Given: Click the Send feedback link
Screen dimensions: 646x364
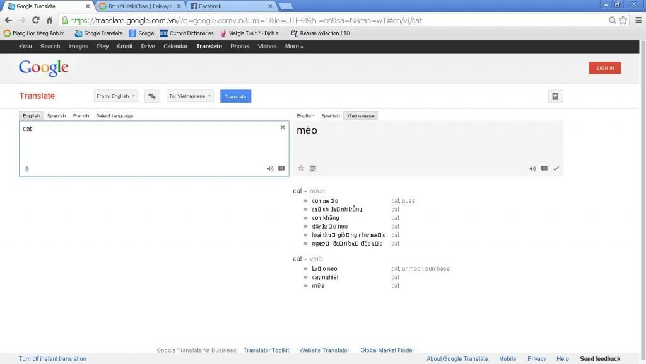Looking at the screenshot, I should 601,359.
